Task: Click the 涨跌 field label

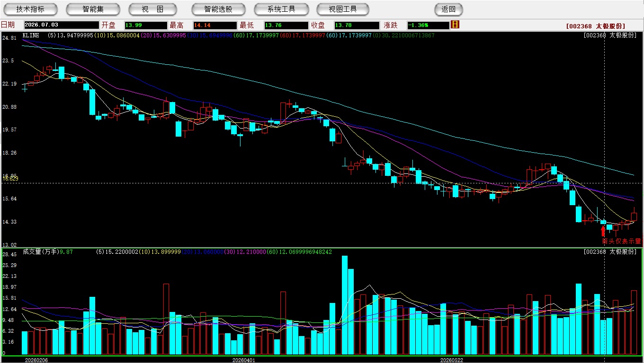Action: click(x=391, y=25)
